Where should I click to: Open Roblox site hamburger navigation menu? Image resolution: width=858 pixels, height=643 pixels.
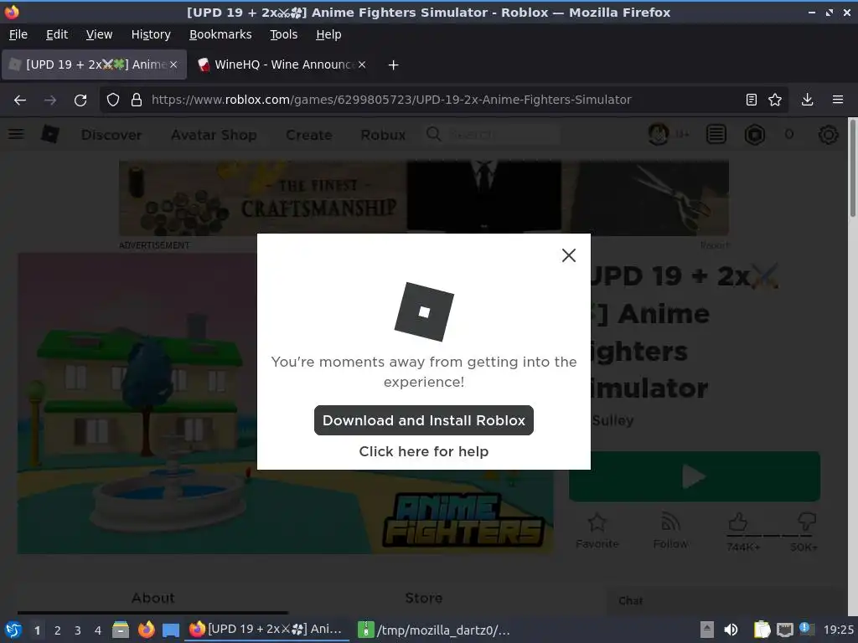[x=16, y=134]
